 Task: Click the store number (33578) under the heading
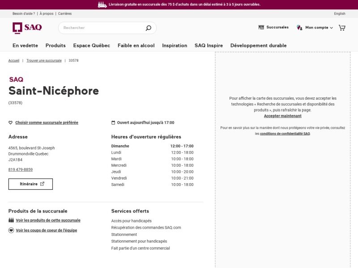15,103
